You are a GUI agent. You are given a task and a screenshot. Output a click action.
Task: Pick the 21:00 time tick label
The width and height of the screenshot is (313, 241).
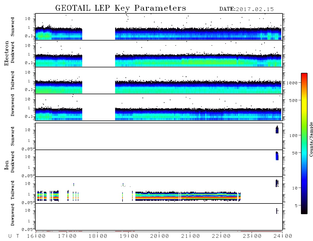pyautogui.click(x=190, y=236)
